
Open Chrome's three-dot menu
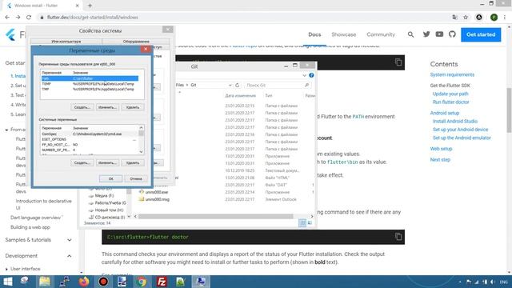coord(505,18)
